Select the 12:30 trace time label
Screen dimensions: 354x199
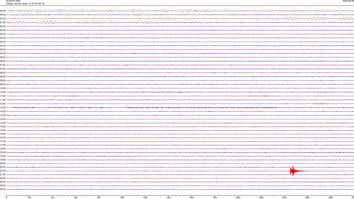[3, 108]
